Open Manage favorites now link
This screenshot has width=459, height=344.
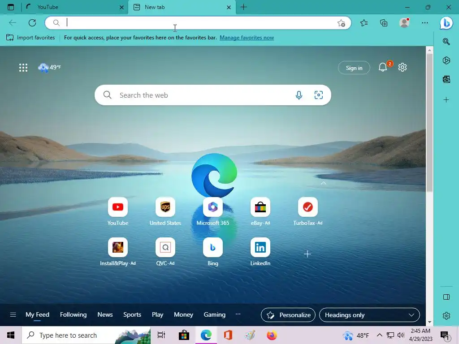coord(247,38)
